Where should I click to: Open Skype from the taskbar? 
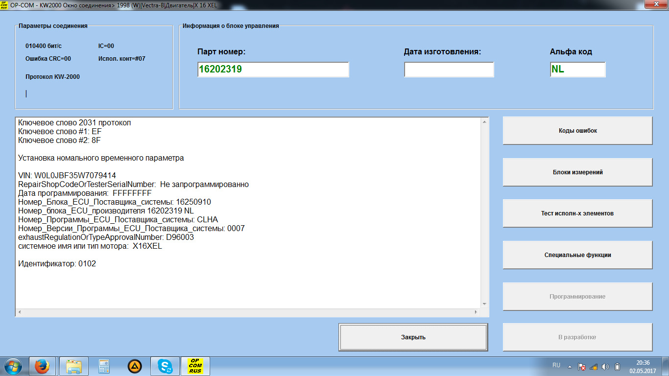tap(165, 366)
